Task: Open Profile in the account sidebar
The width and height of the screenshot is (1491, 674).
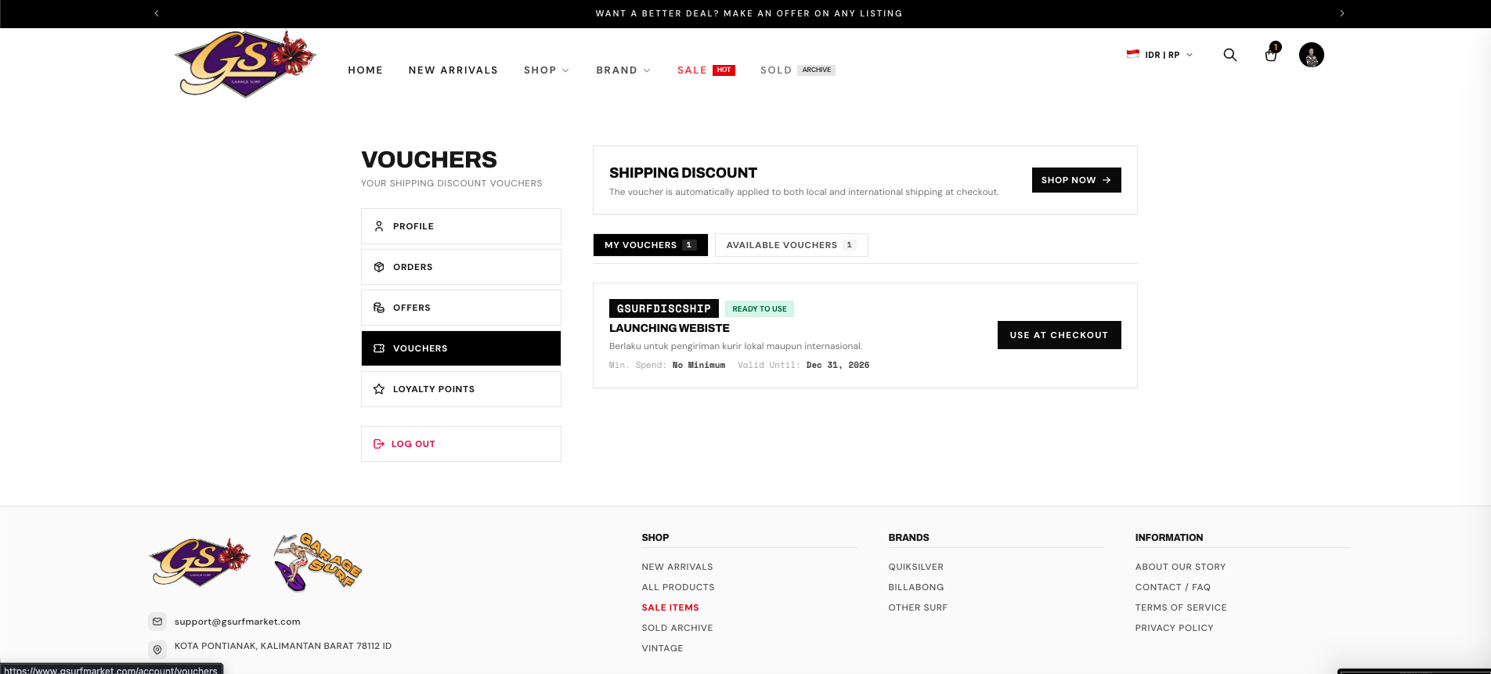Action: [461, 226]
